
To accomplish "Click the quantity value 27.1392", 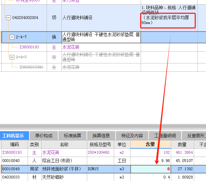I will tap(182, 169).
